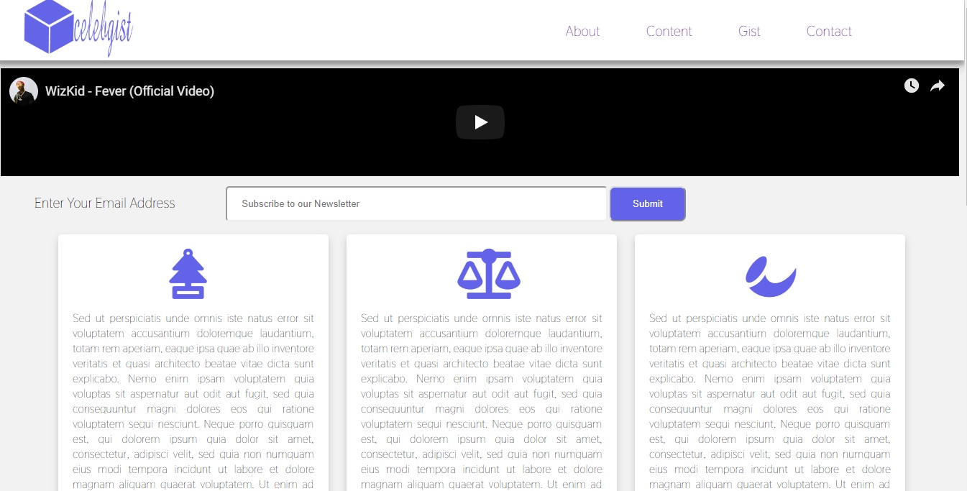Click the paragraph text in the first card
This screenshot has width=967, height=491.
pyautogui.click(x=193, y=401)
